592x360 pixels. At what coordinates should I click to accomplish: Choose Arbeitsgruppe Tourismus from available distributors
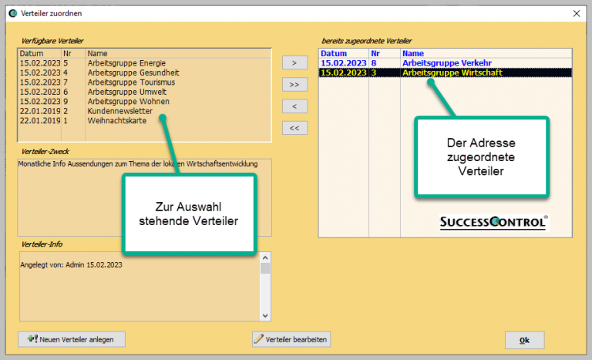(128, 82)
